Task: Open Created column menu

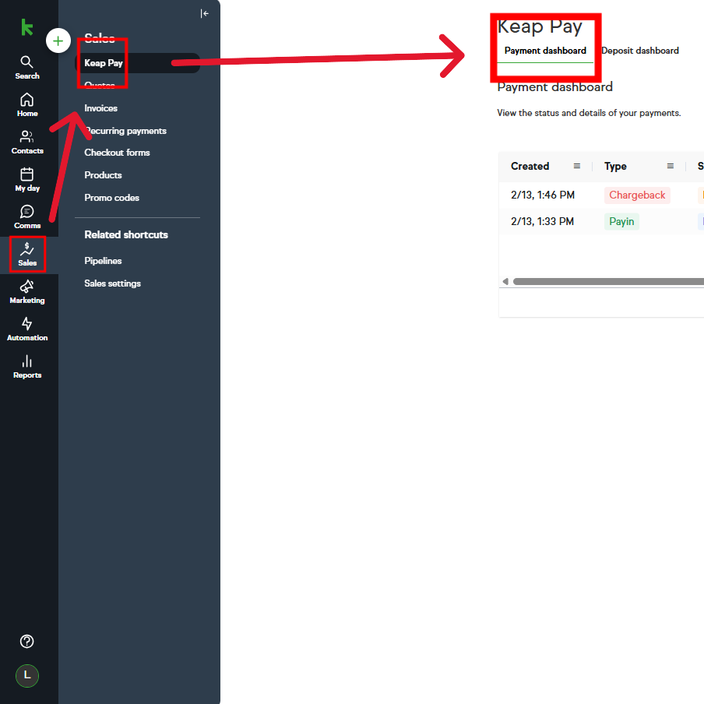Action: [x=577, y=166]
